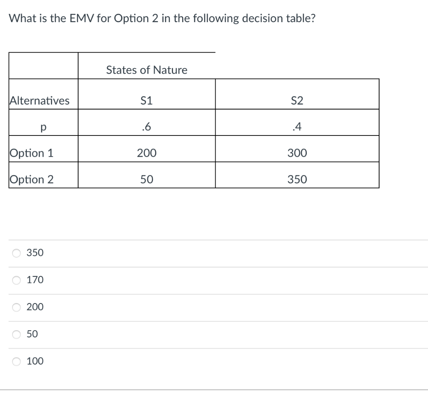The image size is (428, 398).
Task: Click the probability row labeled p
Action: point(42,127)
